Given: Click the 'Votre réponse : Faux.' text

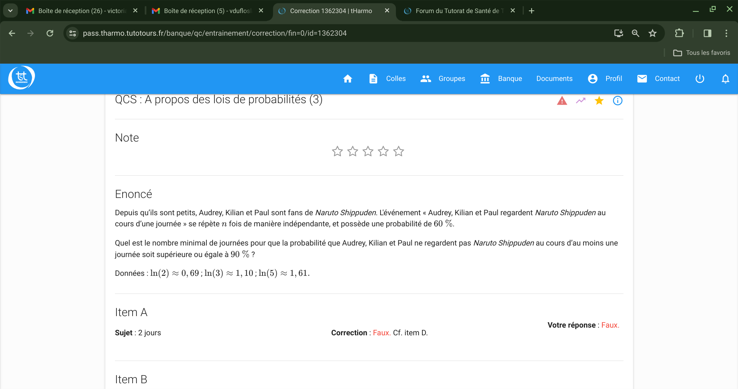Looking at the screenshot, I should tap(583, 325).
